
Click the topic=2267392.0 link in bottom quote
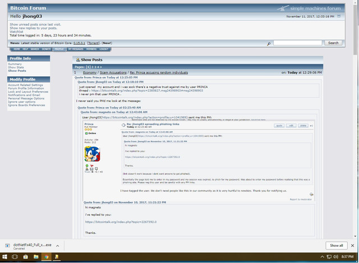tap(121, 222)
